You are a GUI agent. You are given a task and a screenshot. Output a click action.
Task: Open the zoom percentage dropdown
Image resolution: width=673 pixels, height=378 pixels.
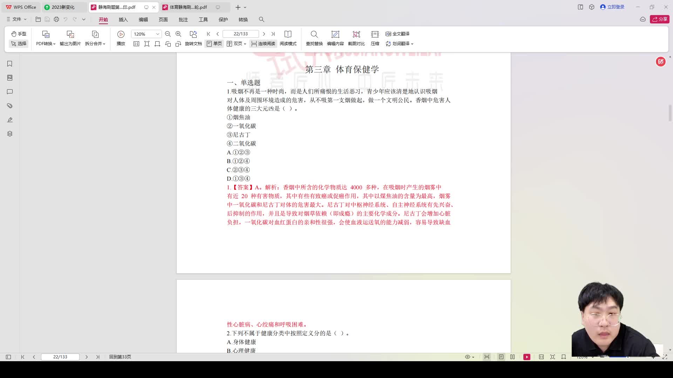pyautogui.click(x=157, y=34)
